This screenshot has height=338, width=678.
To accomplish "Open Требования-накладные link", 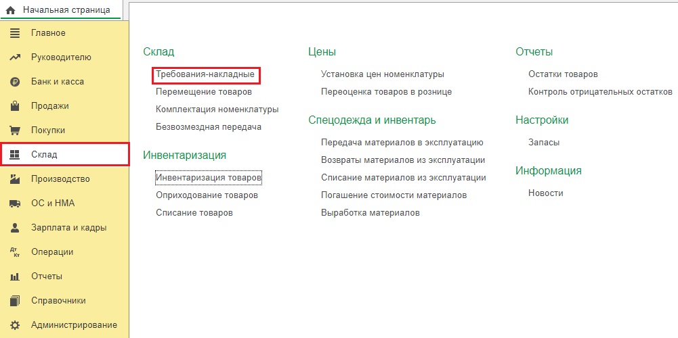I will point(205,74).
